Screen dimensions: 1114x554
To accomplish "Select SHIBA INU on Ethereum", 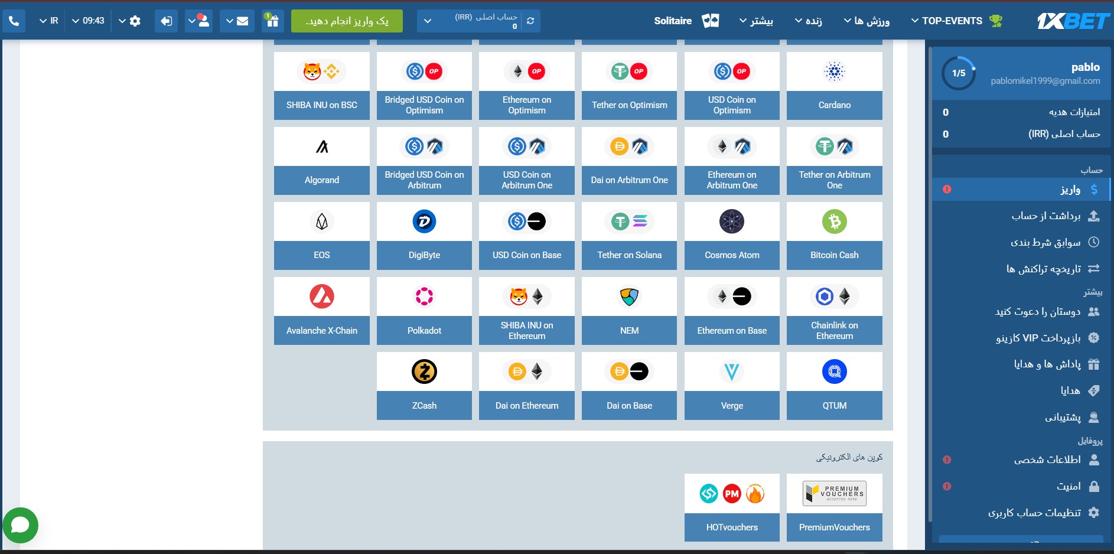I will pyautogui.click(x=527, y=311).
